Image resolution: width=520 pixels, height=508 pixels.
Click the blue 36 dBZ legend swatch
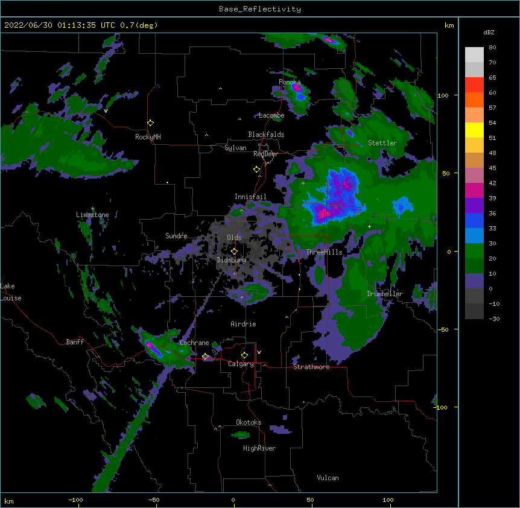point(474,220)
